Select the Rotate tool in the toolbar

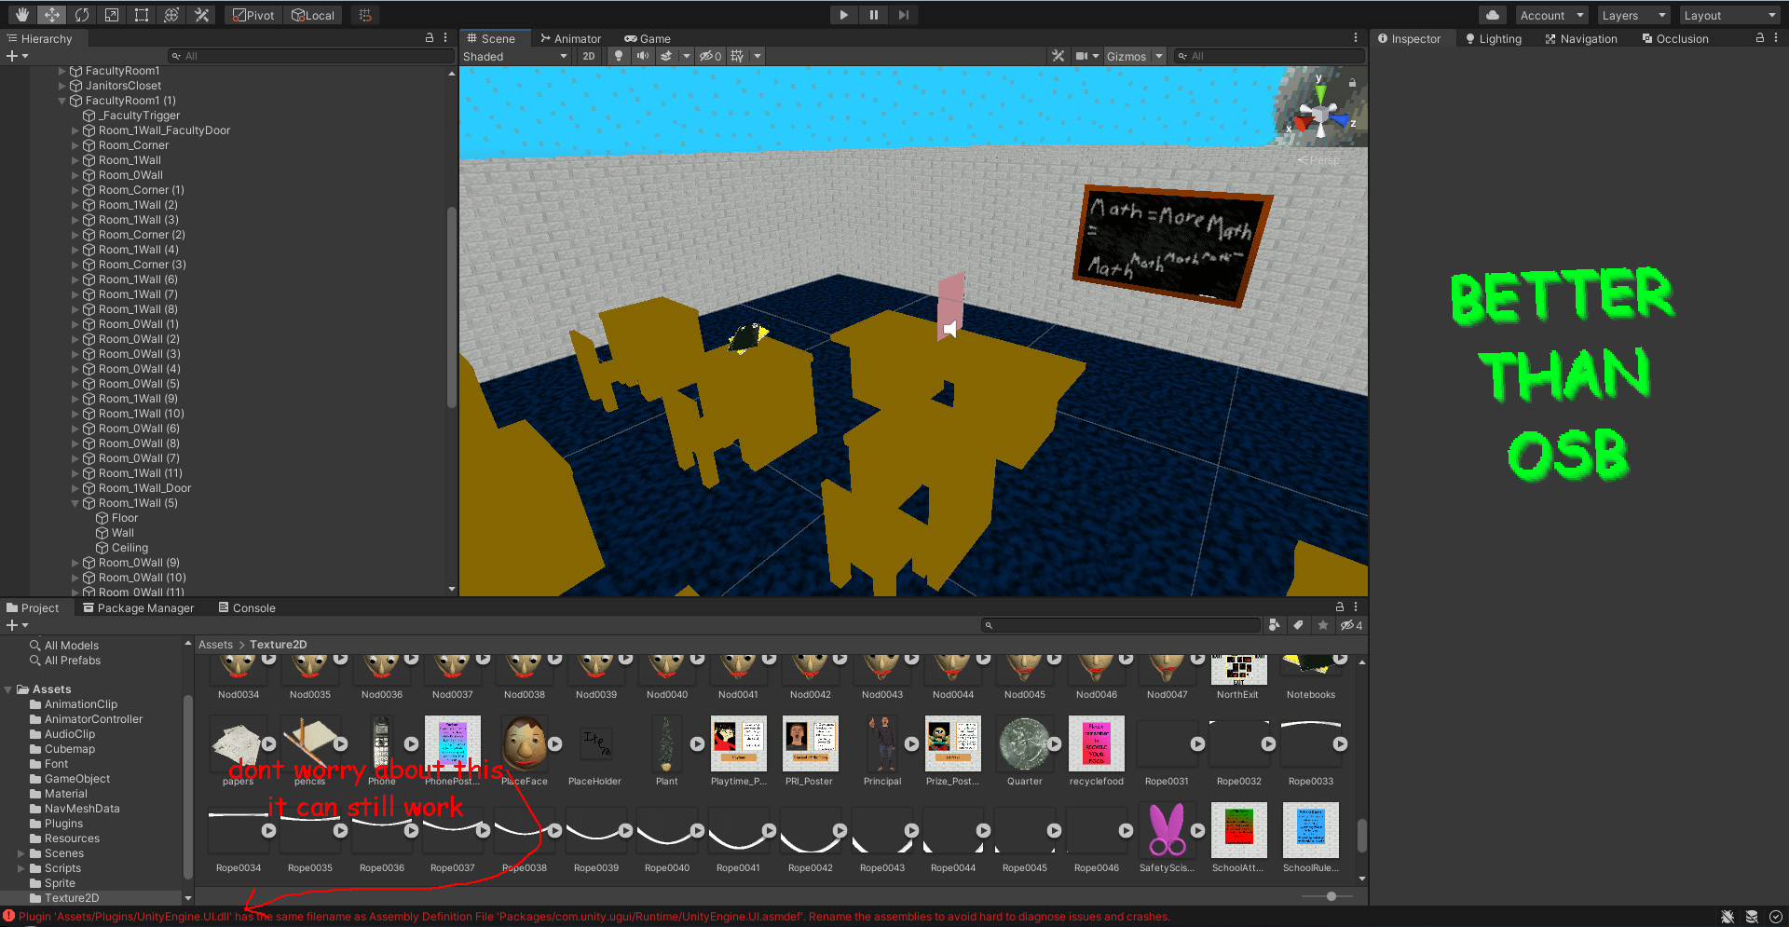(x=82, y=14)
